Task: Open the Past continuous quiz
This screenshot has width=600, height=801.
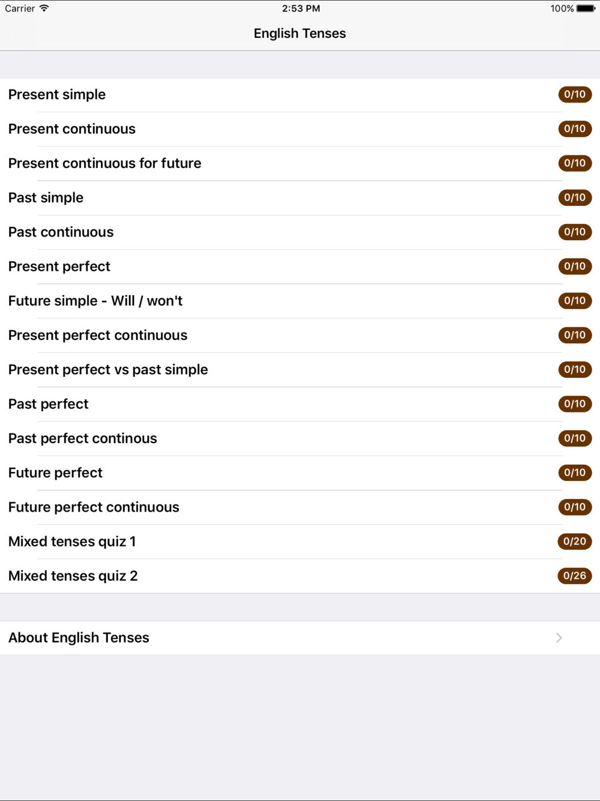Action: point(61,232)
